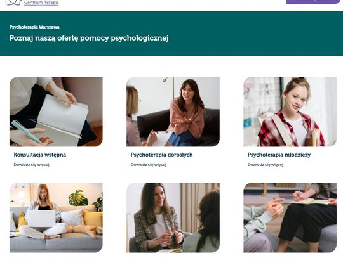This screenshot has width=343, height=258.
Task: Click the Centrum Terapii logo icon
Action: click(x=13, y=3)
